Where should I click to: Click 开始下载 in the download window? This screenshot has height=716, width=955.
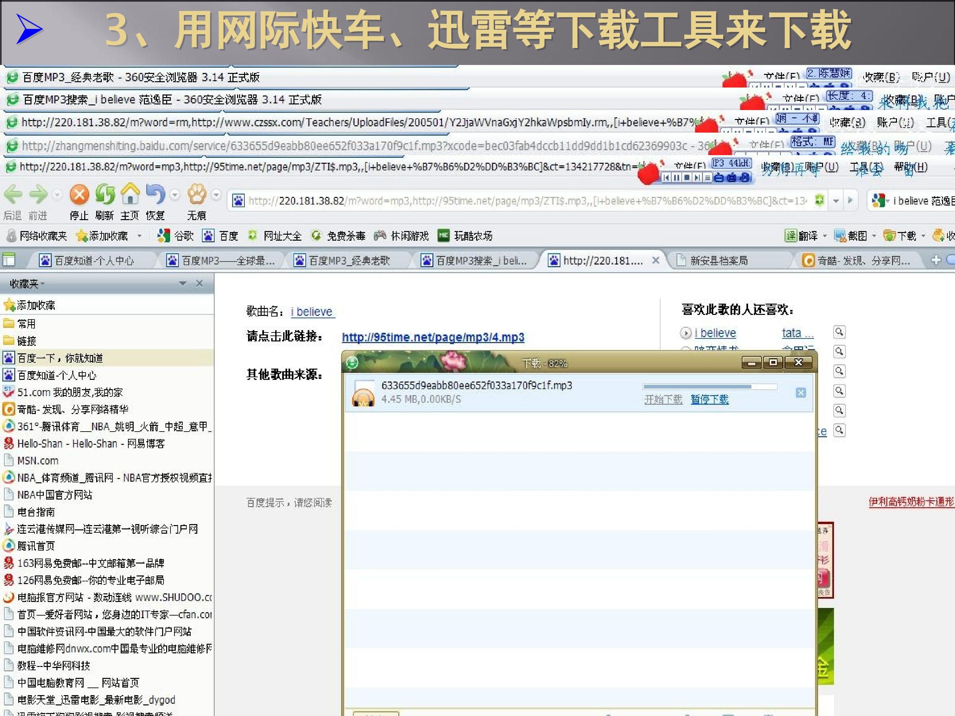(x=663, y=400)
